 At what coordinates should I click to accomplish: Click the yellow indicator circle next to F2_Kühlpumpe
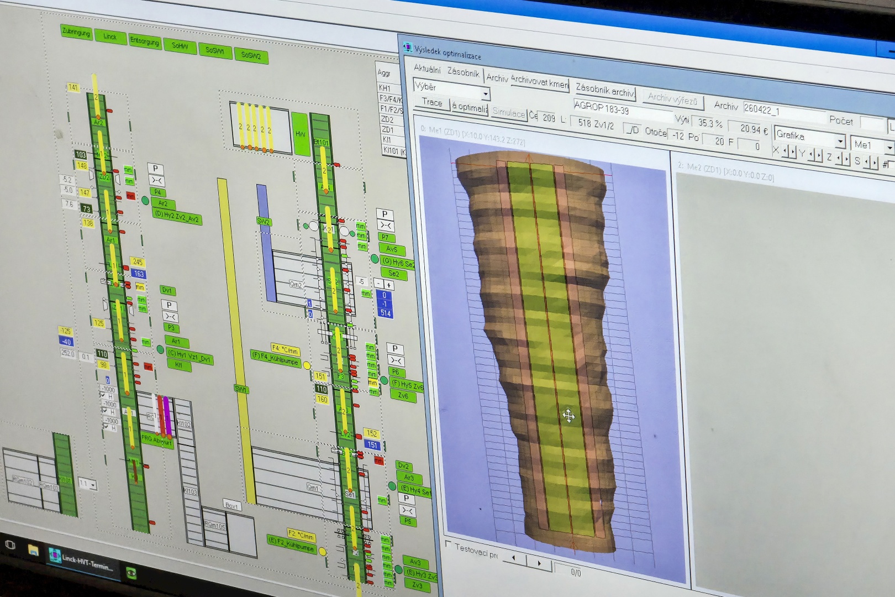coord(323,551)
